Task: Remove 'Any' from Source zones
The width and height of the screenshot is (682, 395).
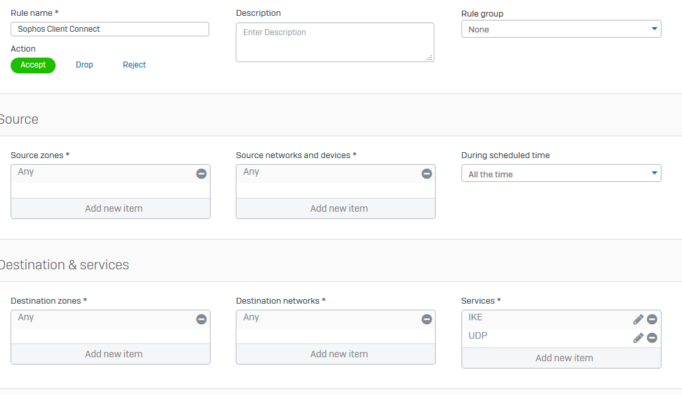Action: coord(201,173)
